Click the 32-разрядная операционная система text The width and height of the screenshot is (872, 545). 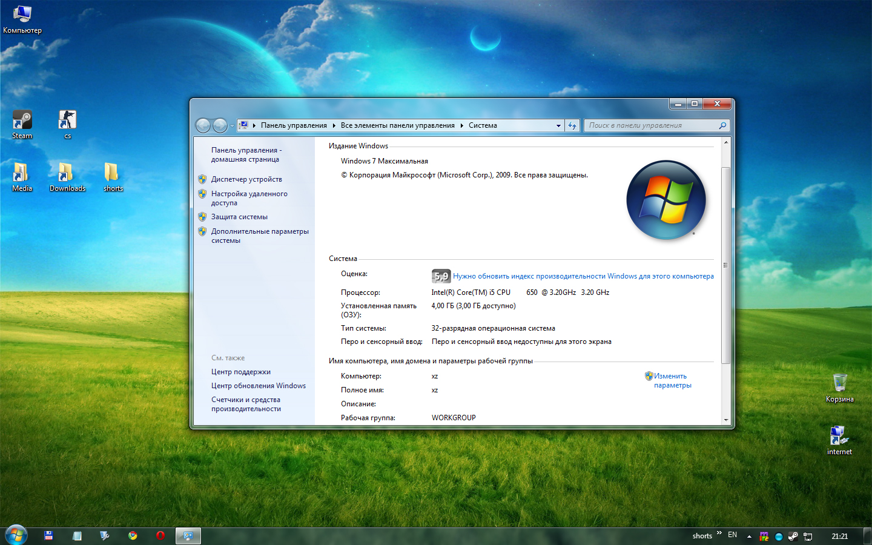494,328
